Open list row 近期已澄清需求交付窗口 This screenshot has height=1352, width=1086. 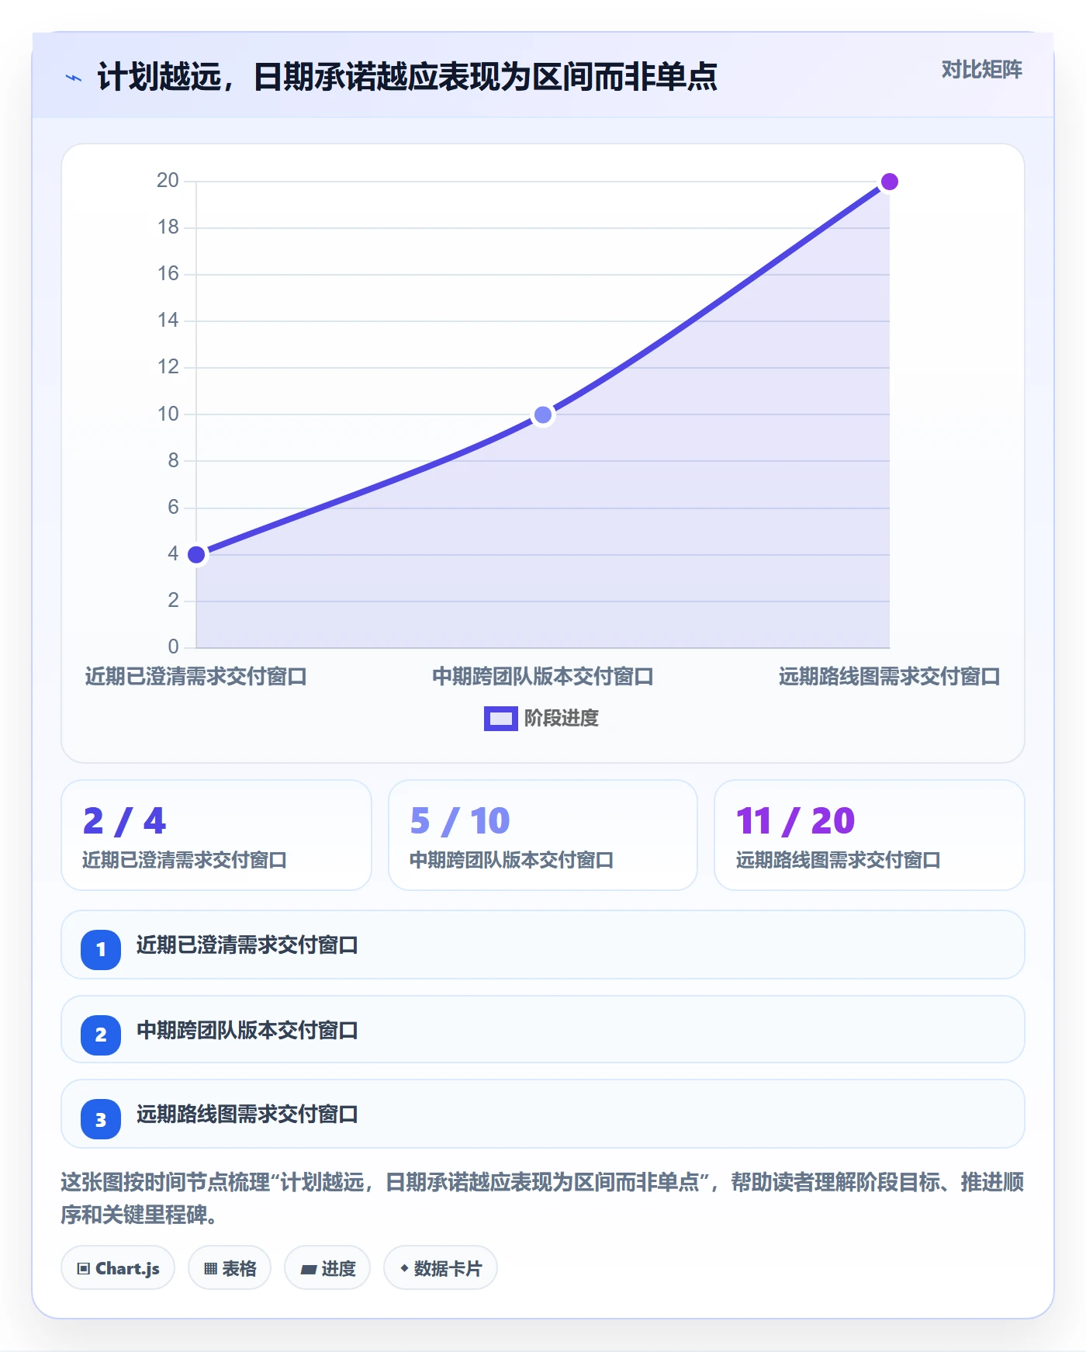[543, 945]
